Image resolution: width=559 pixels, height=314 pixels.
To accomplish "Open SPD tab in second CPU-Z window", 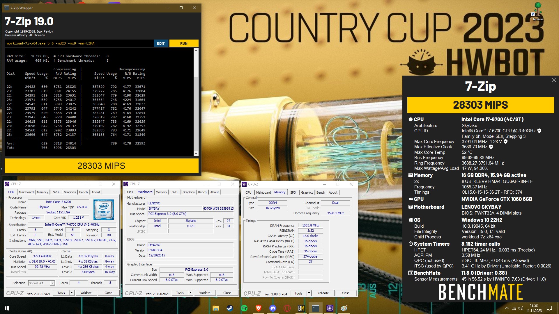I will pos(175,192).
